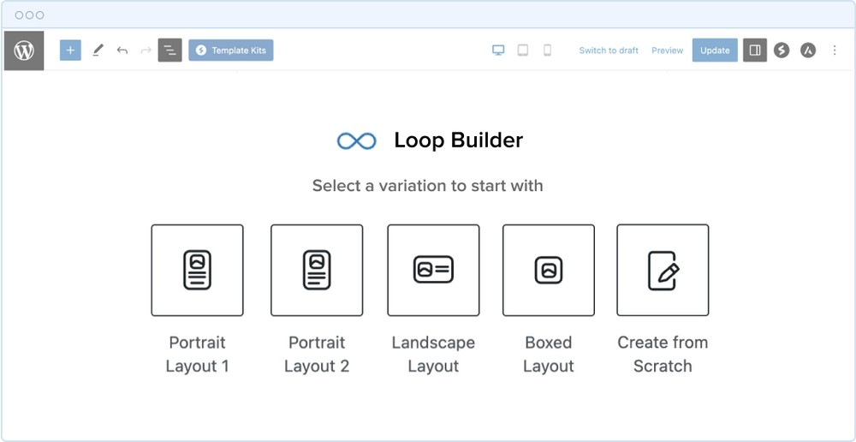
Task: Open the block inserter plus button
Action: 70,51
